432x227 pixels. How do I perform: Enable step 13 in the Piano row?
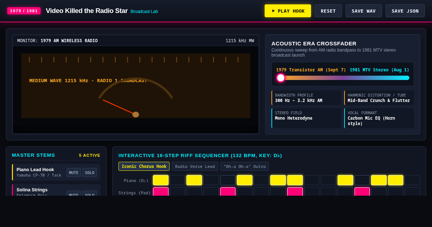(x=362, y=180)
